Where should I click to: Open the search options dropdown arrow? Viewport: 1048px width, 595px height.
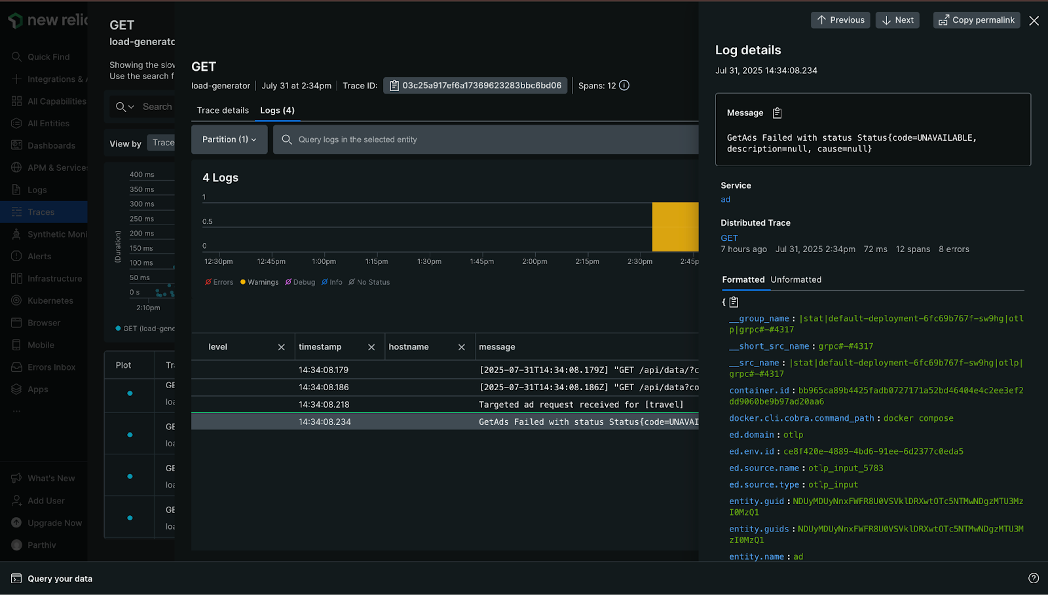point(131,107)
